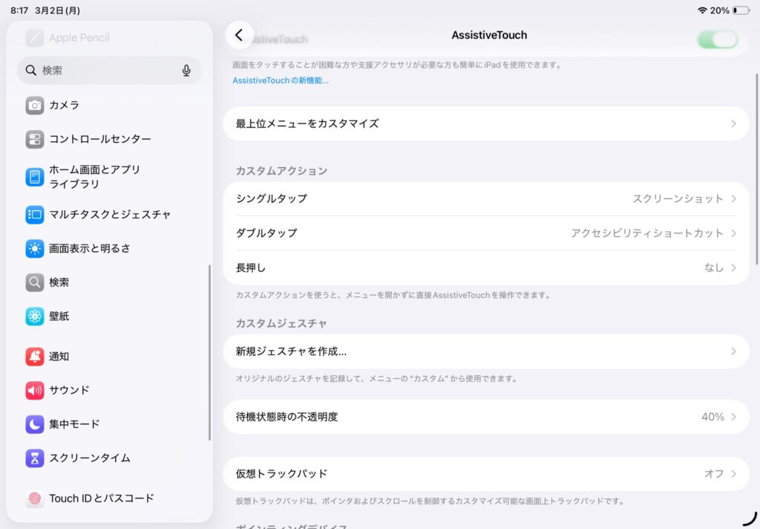Open Control Center settings icon
This screenshot has width=760, height=529.
coord(35,140)
